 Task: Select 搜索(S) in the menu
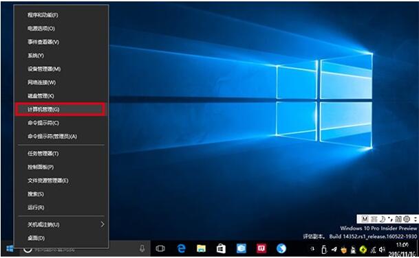[61, 194]
